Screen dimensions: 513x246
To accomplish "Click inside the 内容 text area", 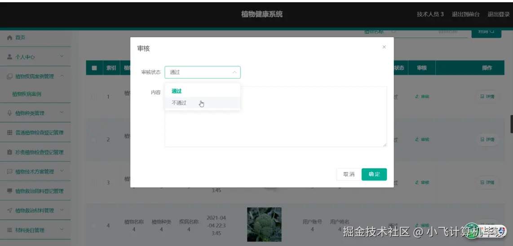I will (x=275, y=117).
